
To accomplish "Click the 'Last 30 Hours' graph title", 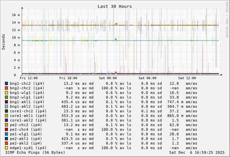I will (x=115, y=6).
